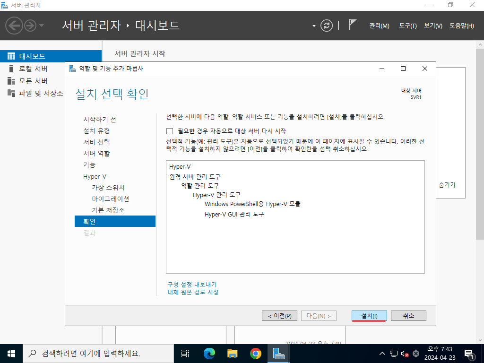Screen dimensions: 484x363
Task: Select 로컬 서버 in the sidebar
Action: pyautogui.click(x=33, y=69)
